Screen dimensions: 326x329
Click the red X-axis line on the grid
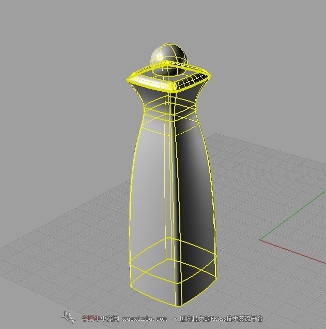click(x=293, y=251)
